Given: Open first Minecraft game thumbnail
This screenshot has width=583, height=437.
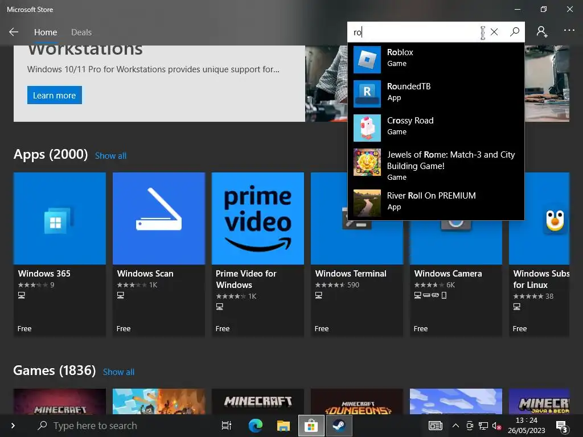Looking at the screenshot, I should (x=60, y=402).
